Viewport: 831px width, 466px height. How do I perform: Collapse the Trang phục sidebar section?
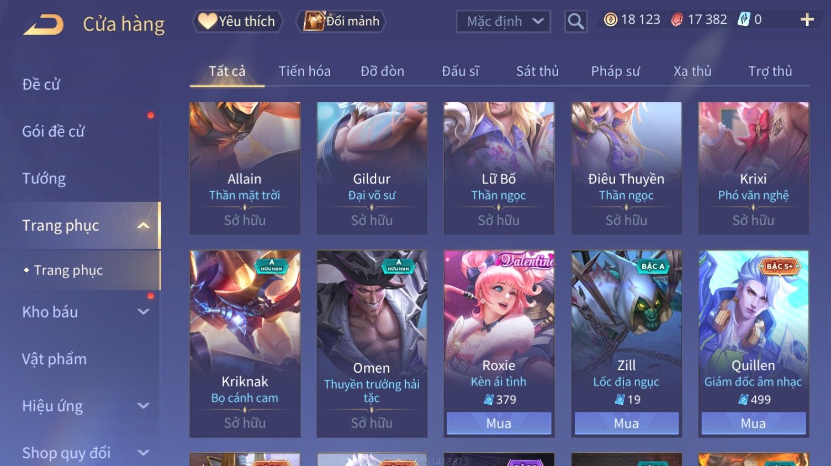pyautogui.click(x=143, y=226)
